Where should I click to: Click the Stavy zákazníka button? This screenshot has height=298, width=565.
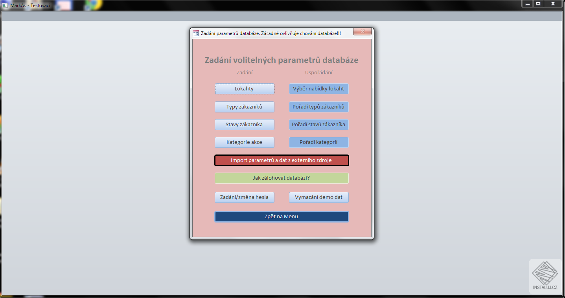pos(244,125)
